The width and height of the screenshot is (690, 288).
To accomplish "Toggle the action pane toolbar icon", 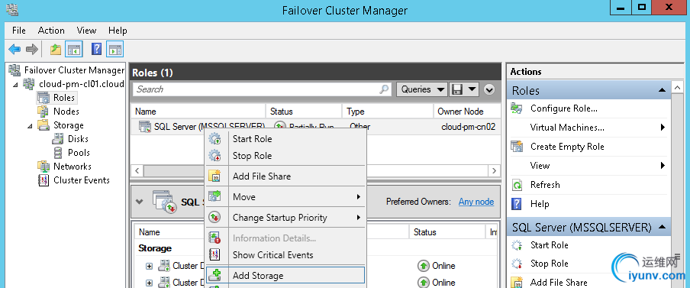I will 114,50.
